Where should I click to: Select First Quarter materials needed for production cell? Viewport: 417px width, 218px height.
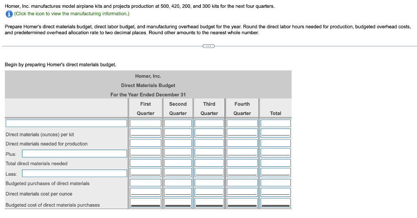(x=145, y=143)
